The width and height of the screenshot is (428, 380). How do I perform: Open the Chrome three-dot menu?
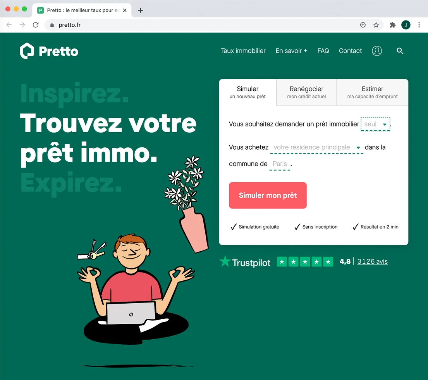(419, 25)
